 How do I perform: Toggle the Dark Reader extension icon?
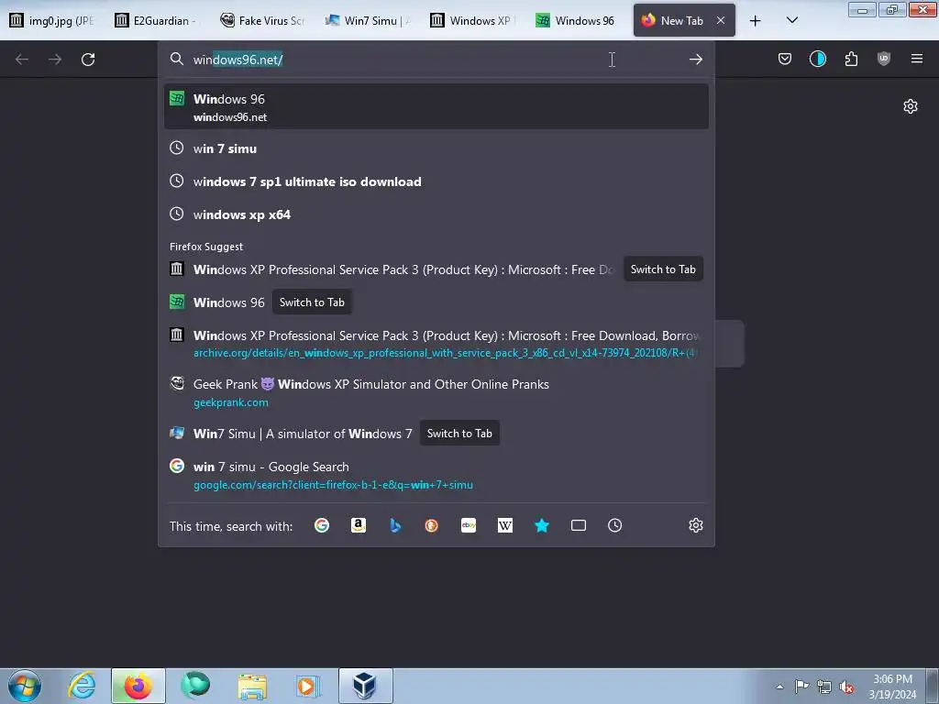point(817,59)
